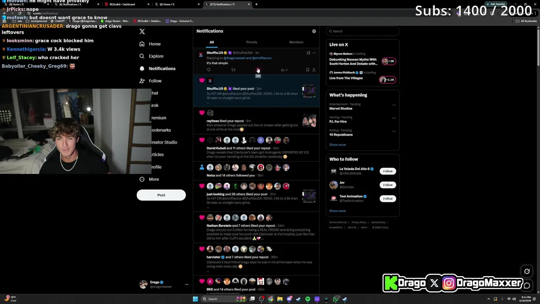540x304 pixels.
Task: Follow La Velada del Año 6
Action: click(x=388, y=171)
